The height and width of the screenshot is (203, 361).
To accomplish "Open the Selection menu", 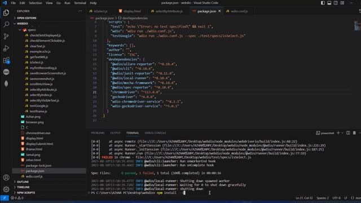I will [35, 3].
